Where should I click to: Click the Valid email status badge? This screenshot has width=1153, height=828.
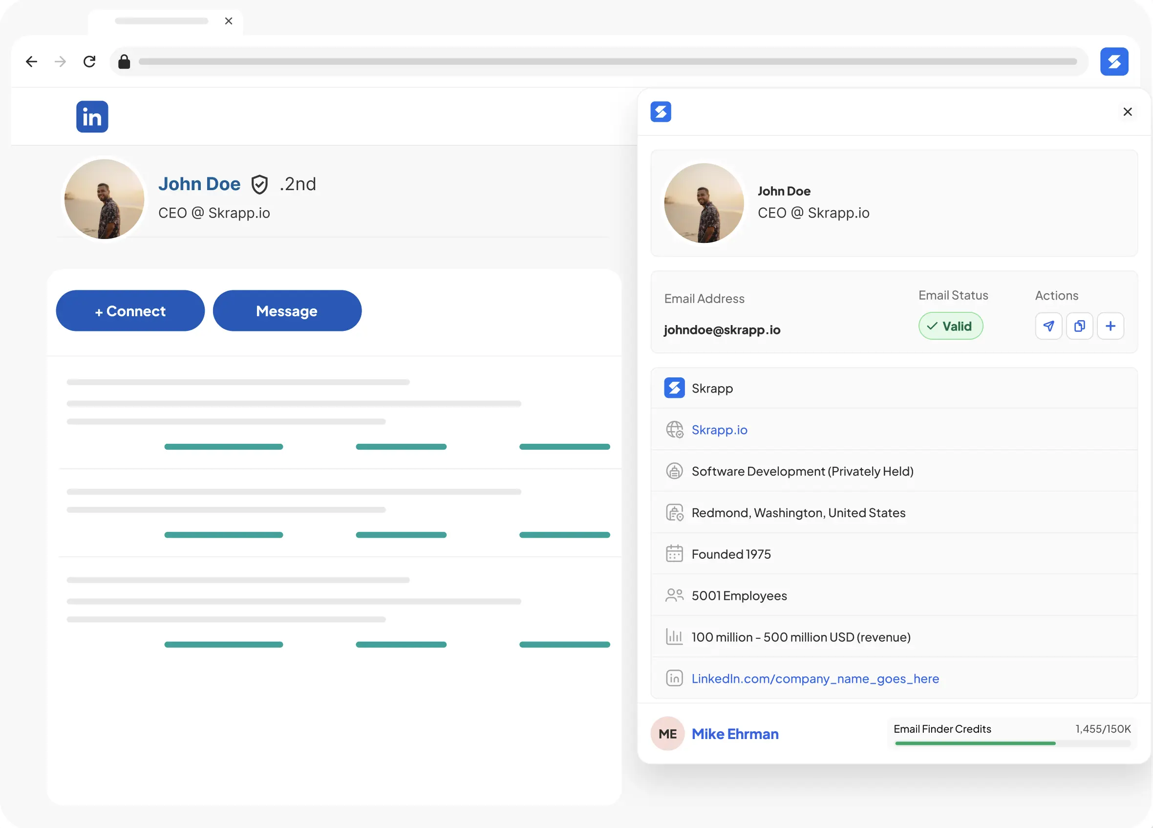pyautogui.click(x=951, y=326)
